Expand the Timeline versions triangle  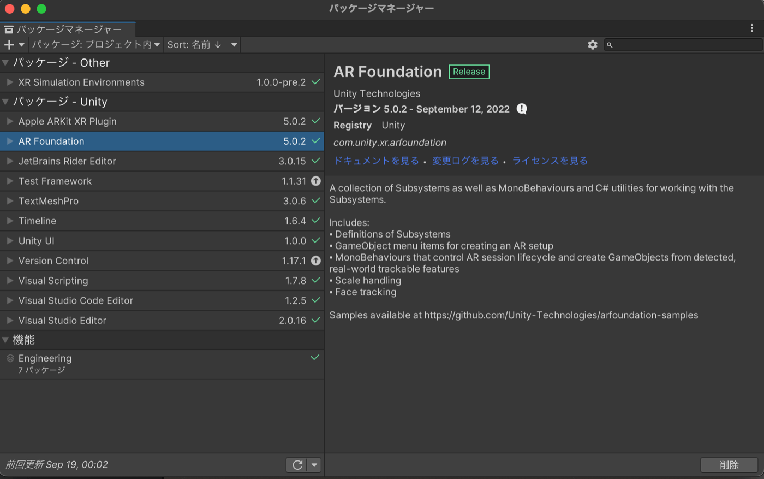click(10, 221)
